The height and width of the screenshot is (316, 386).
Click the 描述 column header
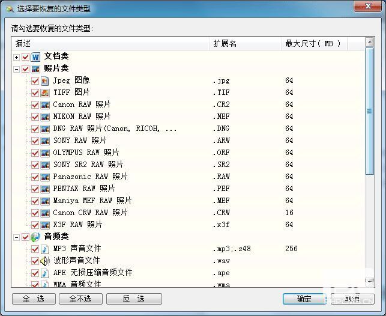[23, 43]
